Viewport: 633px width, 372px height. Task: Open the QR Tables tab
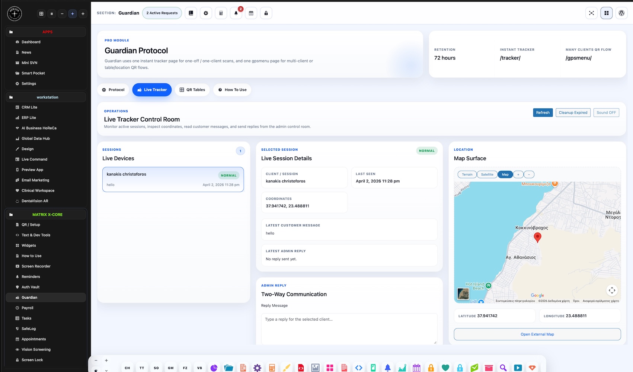[192, 90]
